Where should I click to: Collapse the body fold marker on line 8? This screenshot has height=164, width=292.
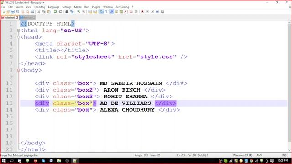click(x=18, y=70)
